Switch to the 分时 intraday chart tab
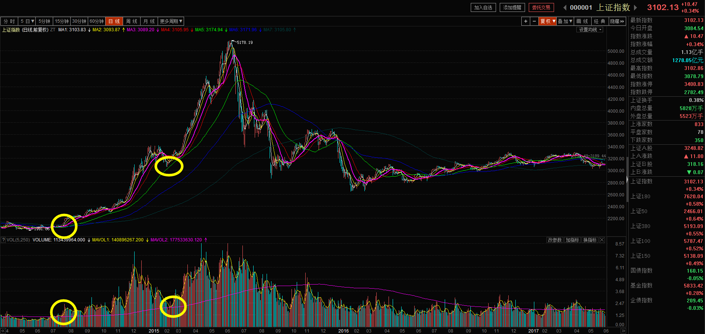 (x=9, y=21)
